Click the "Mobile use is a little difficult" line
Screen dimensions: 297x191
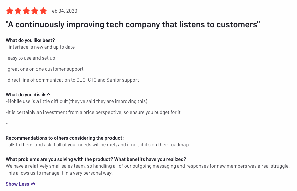pos(77,101)
